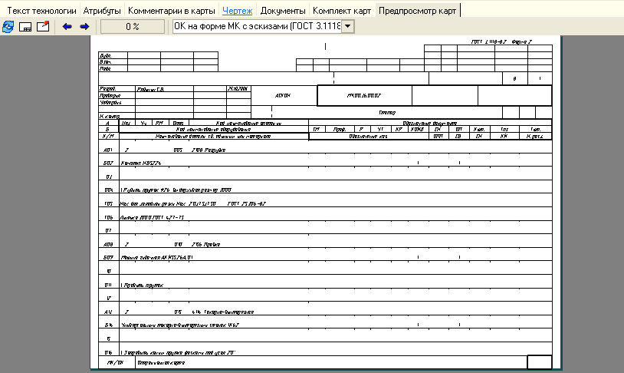
Task: Select the Предпросмотр карт tab
Action: tap(418, 11)
